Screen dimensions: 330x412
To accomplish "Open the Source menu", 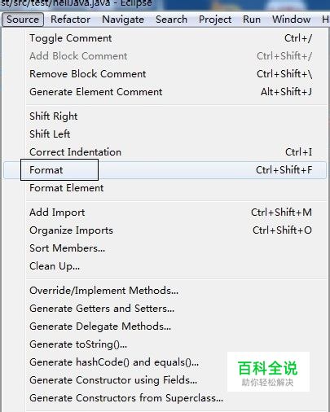I will click(23, 20).
